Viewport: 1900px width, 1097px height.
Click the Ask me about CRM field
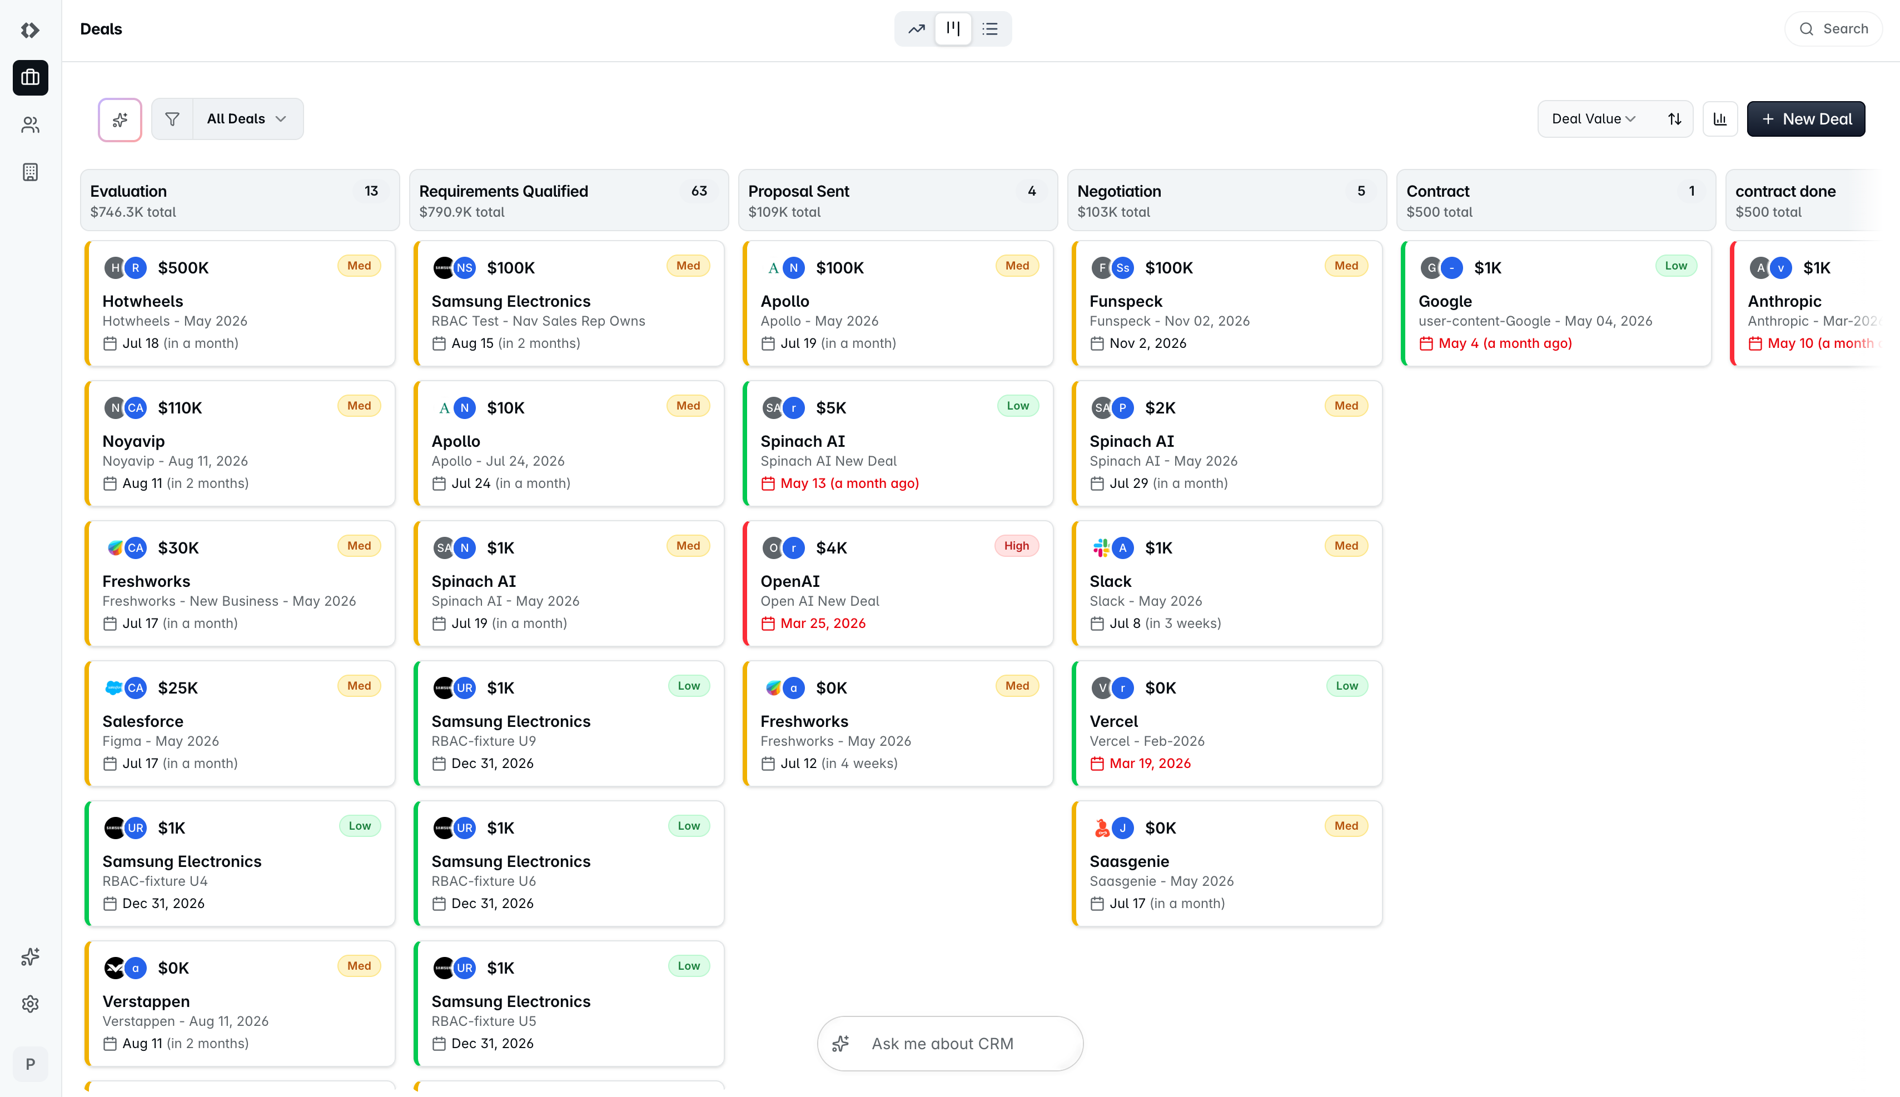951,1044
